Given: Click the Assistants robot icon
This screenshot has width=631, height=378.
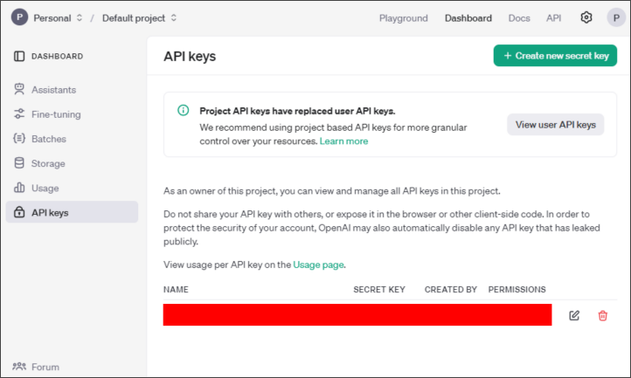Looking at the screenshot, I should click(19, 89).
